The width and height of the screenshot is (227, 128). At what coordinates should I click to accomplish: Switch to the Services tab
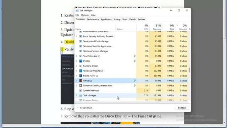142,20
